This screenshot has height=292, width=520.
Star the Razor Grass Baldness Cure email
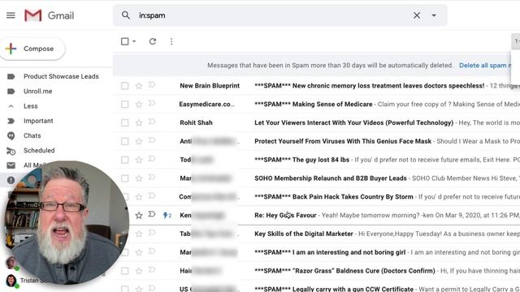pos(139,271)
